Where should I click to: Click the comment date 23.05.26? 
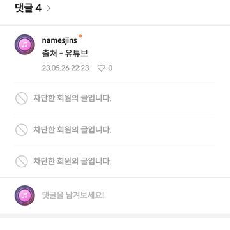(56, 68)
